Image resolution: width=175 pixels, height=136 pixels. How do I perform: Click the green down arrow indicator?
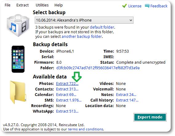(77, 77)
